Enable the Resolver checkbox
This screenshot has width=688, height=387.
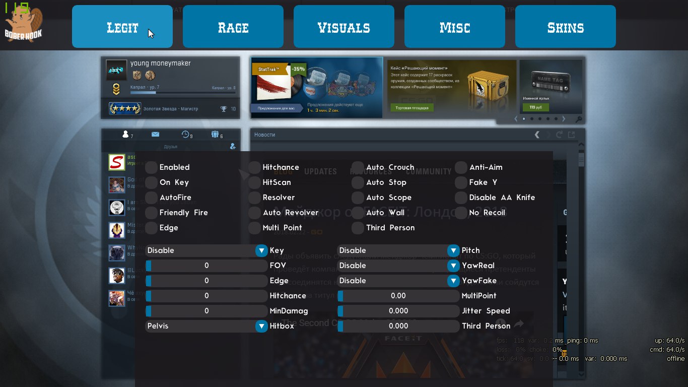[254, 198]
